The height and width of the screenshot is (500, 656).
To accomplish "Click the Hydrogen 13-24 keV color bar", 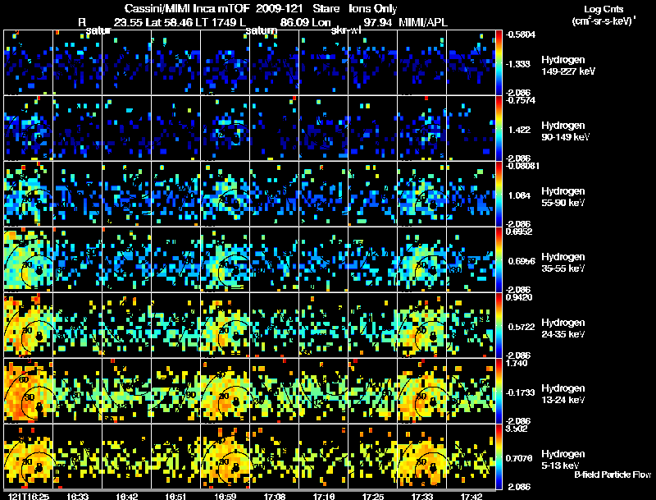I will pyautogui.click(x=499, y=391).
